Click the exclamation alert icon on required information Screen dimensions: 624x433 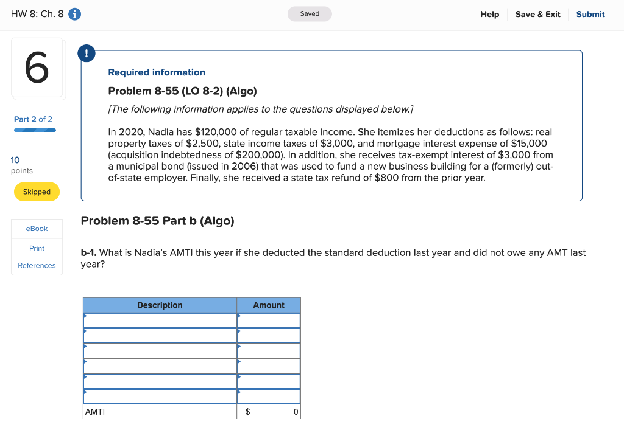click(87, 53)
